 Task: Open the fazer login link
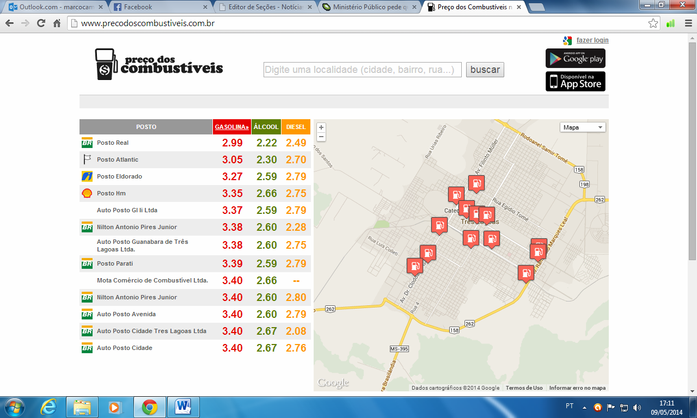pos(592,40)
